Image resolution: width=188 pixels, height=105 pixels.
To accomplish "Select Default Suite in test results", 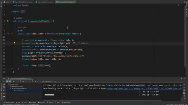I will [14, 84].
